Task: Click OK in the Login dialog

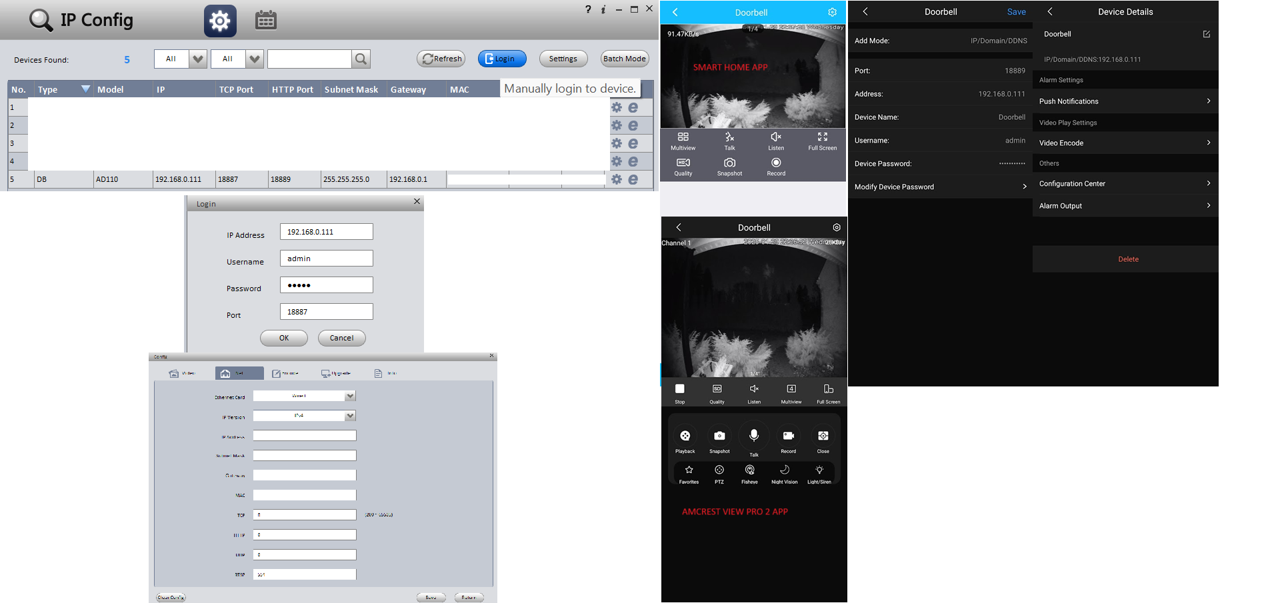Action: (x=284, y=338)
